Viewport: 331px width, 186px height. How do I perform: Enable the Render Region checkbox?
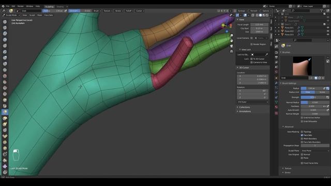pos(251,44)
